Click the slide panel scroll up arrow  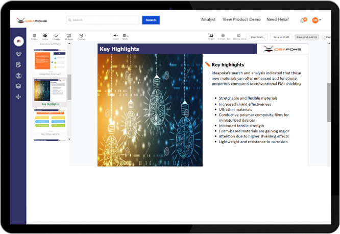69,43
